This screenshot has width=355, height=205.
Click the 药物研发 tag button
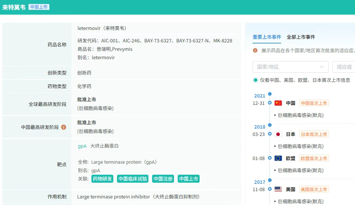pyautogui.click(x=102, y=179)
